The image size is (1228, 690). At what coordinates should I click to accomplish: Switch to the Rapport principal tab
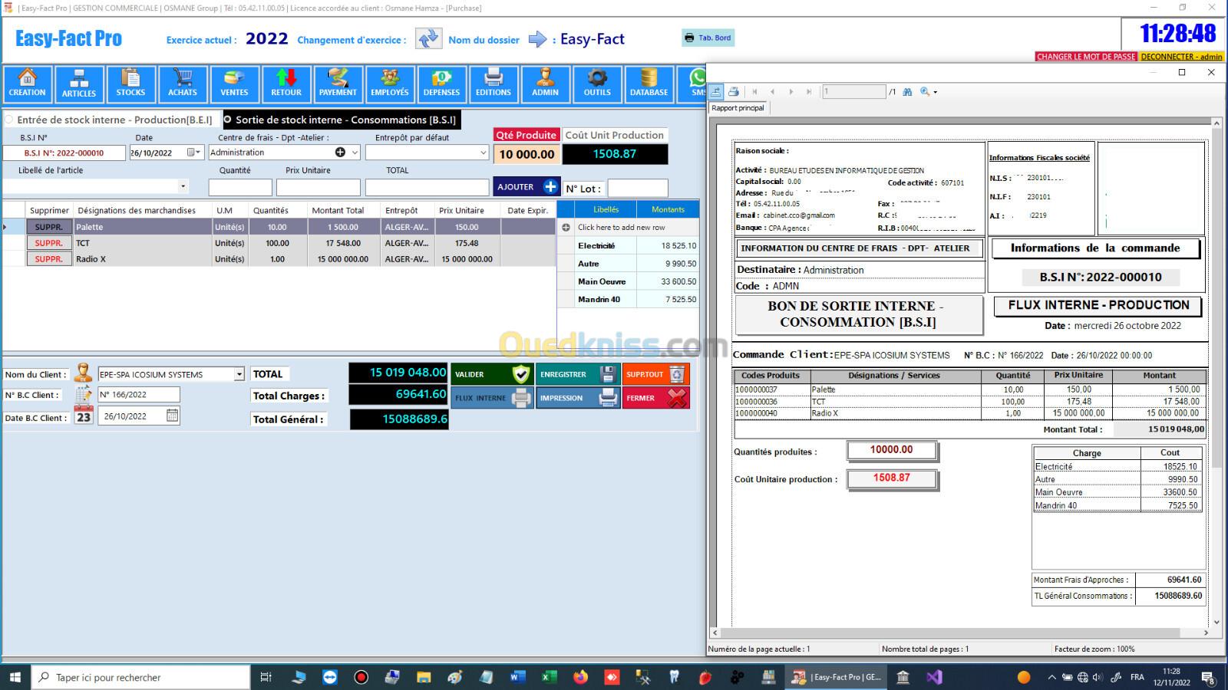[738, 108]
